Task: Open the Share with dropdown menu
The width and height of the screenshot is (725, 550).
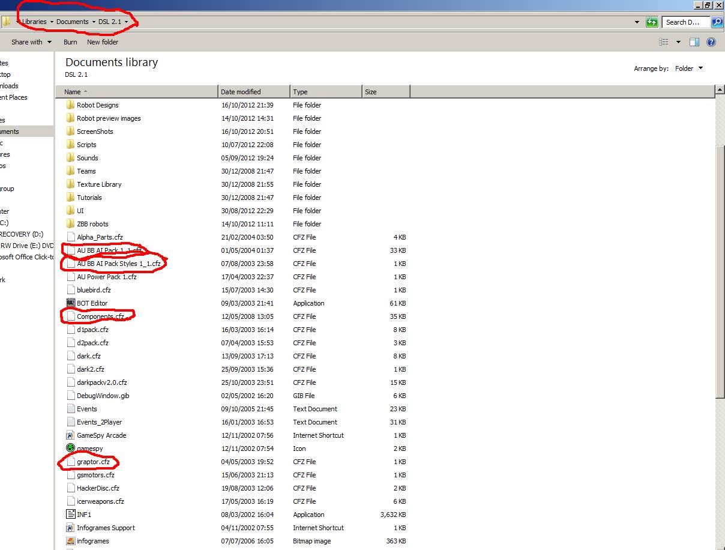Action: 31,42
